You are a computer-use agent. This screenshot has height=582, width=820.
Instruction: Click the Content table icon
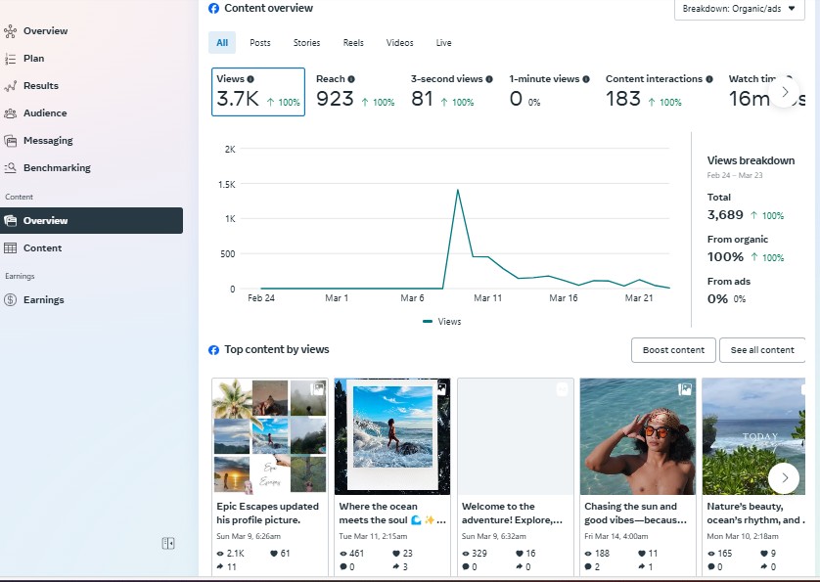point(10,247)
